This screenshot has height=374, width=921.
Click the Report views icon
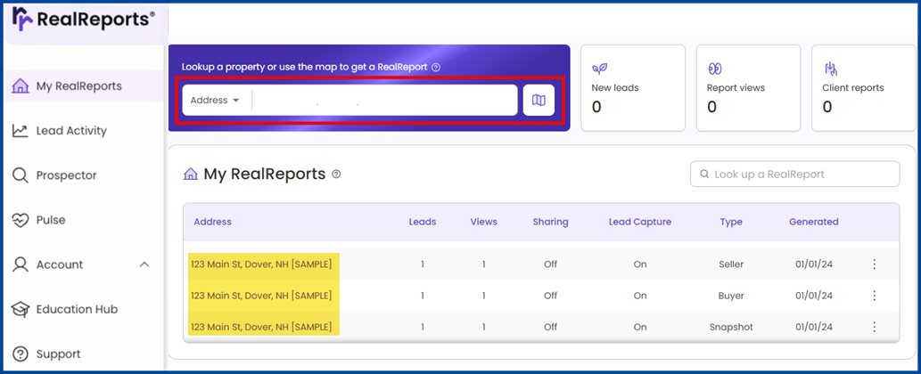(714, 69)
